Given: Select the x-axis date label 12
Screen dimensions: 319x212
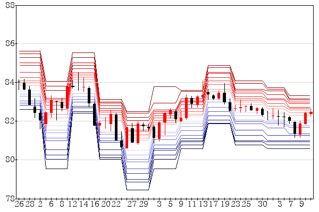Looking at the screenshot, I should click(72, 204).
